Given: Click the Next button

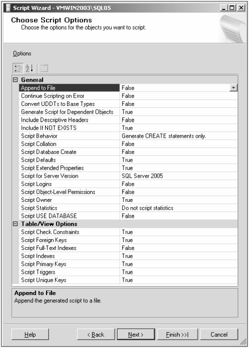Looking at the screenshot, I should point(136,335).
